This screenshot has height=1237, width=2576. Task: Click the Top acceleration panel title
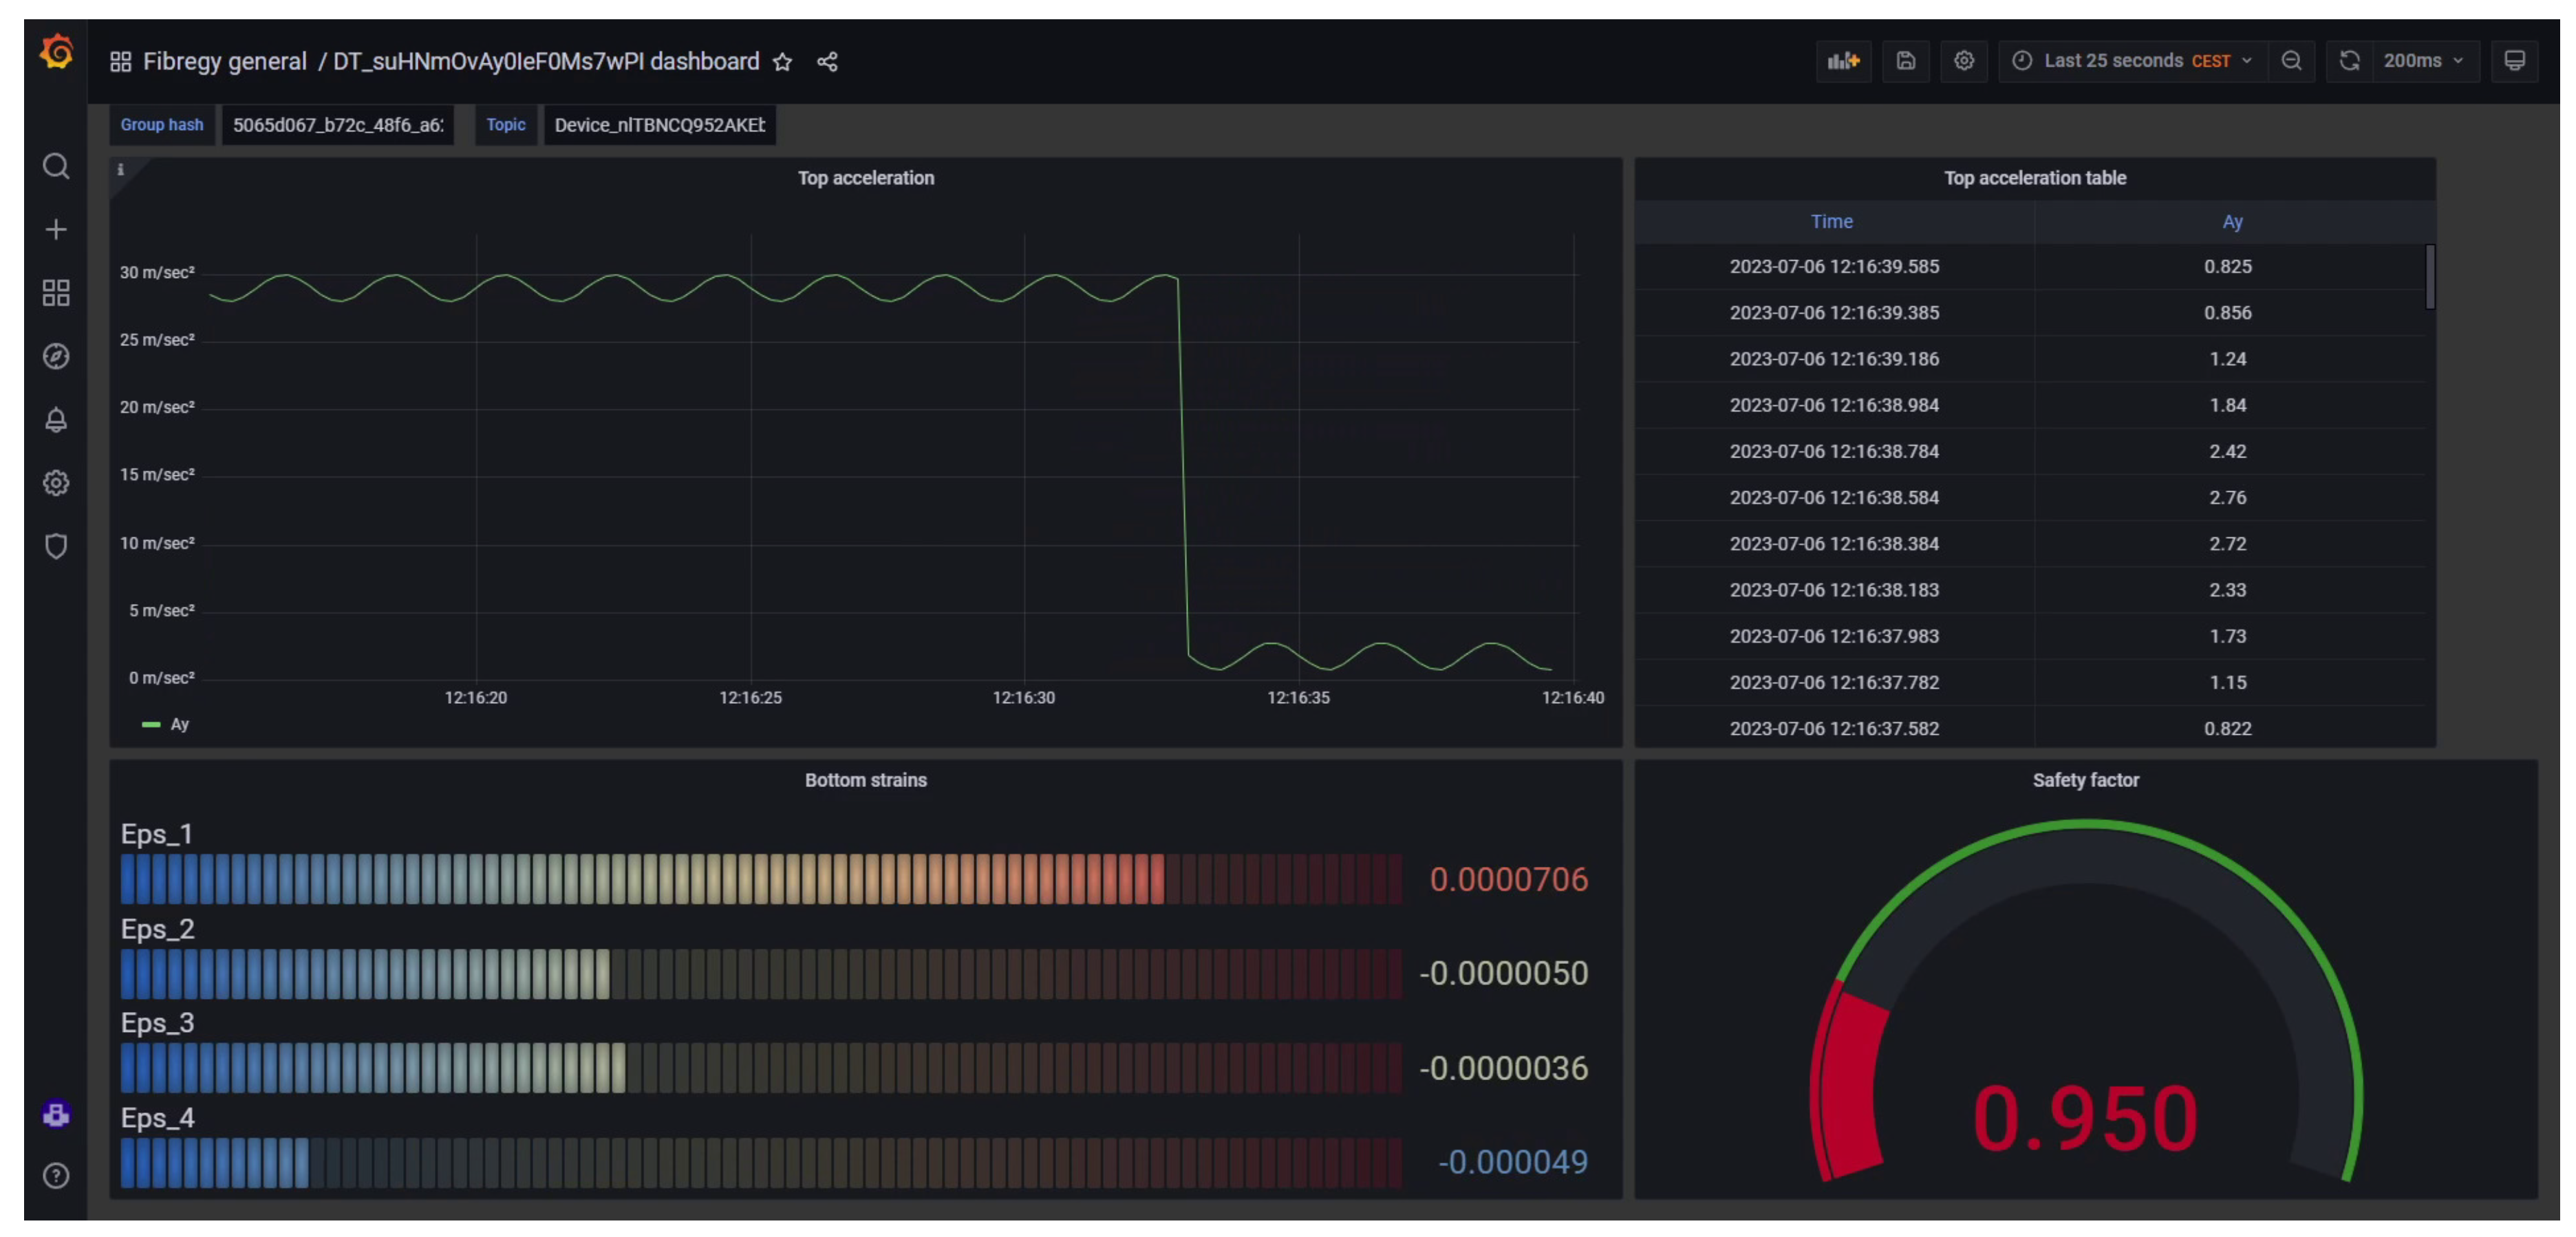point(865,178)
